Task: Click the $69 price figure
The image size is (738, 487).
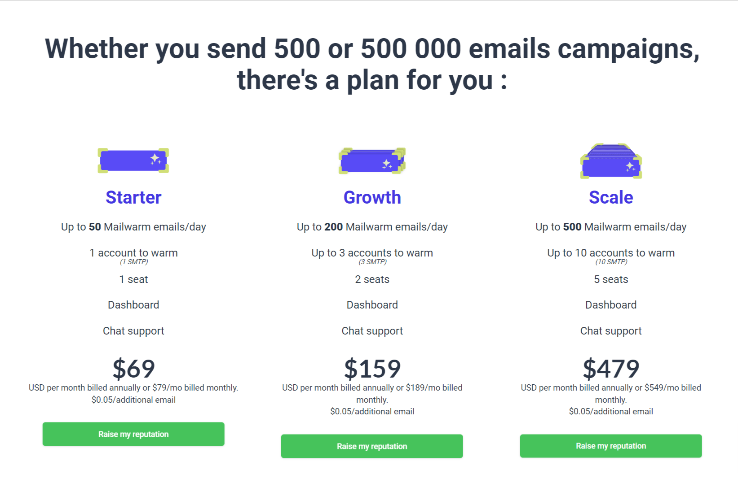Action: pos(133,369)
